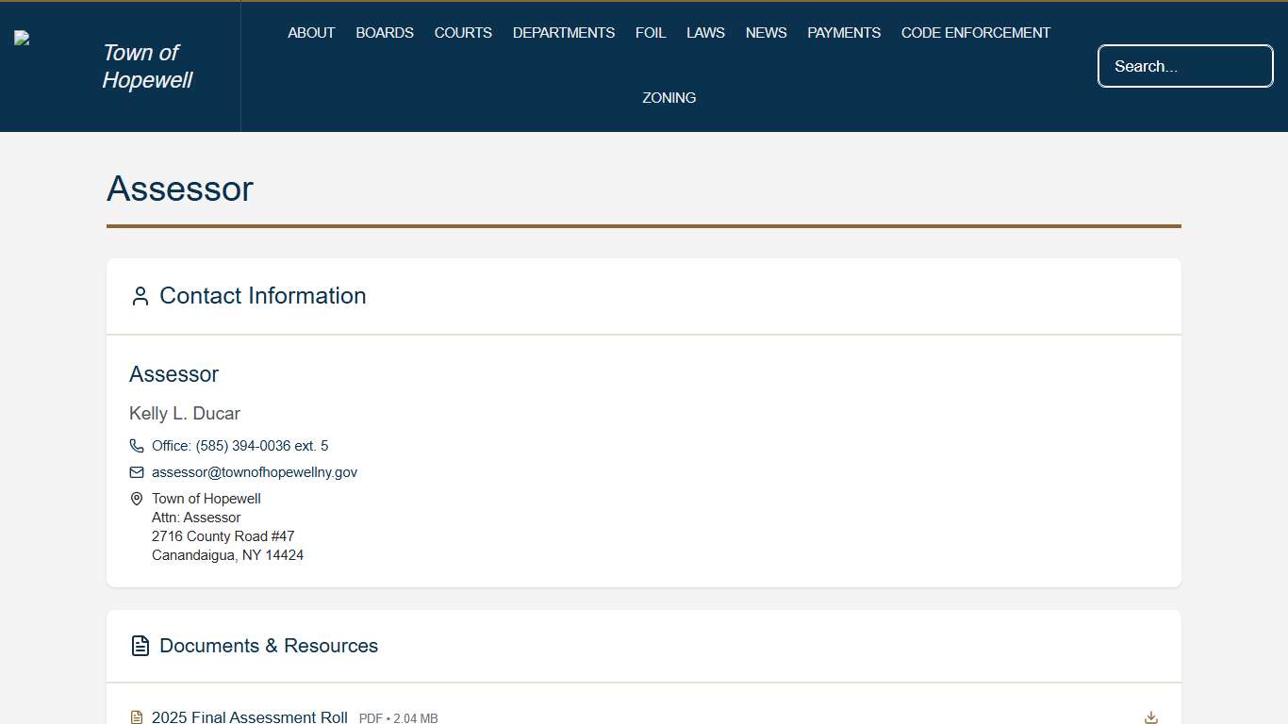Click the assessor@townofhopewellny.gov email link

pyautogui.click(x=255, y=472)
